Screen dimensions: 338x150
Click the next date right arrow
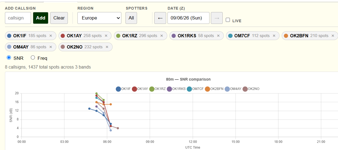[217, 18]
